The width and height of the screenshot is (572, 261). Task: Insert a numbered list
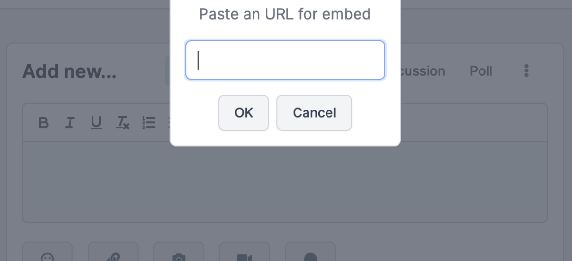click(149, 123)
